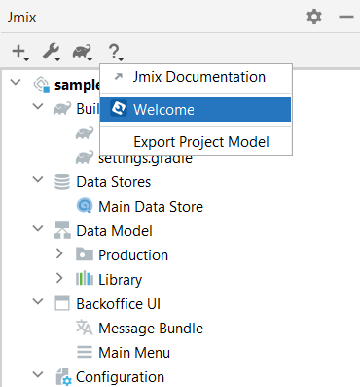Click the settings.gradle elephant icon
Image resolution: width=360 pixels, height=387 pixels.
85,158
